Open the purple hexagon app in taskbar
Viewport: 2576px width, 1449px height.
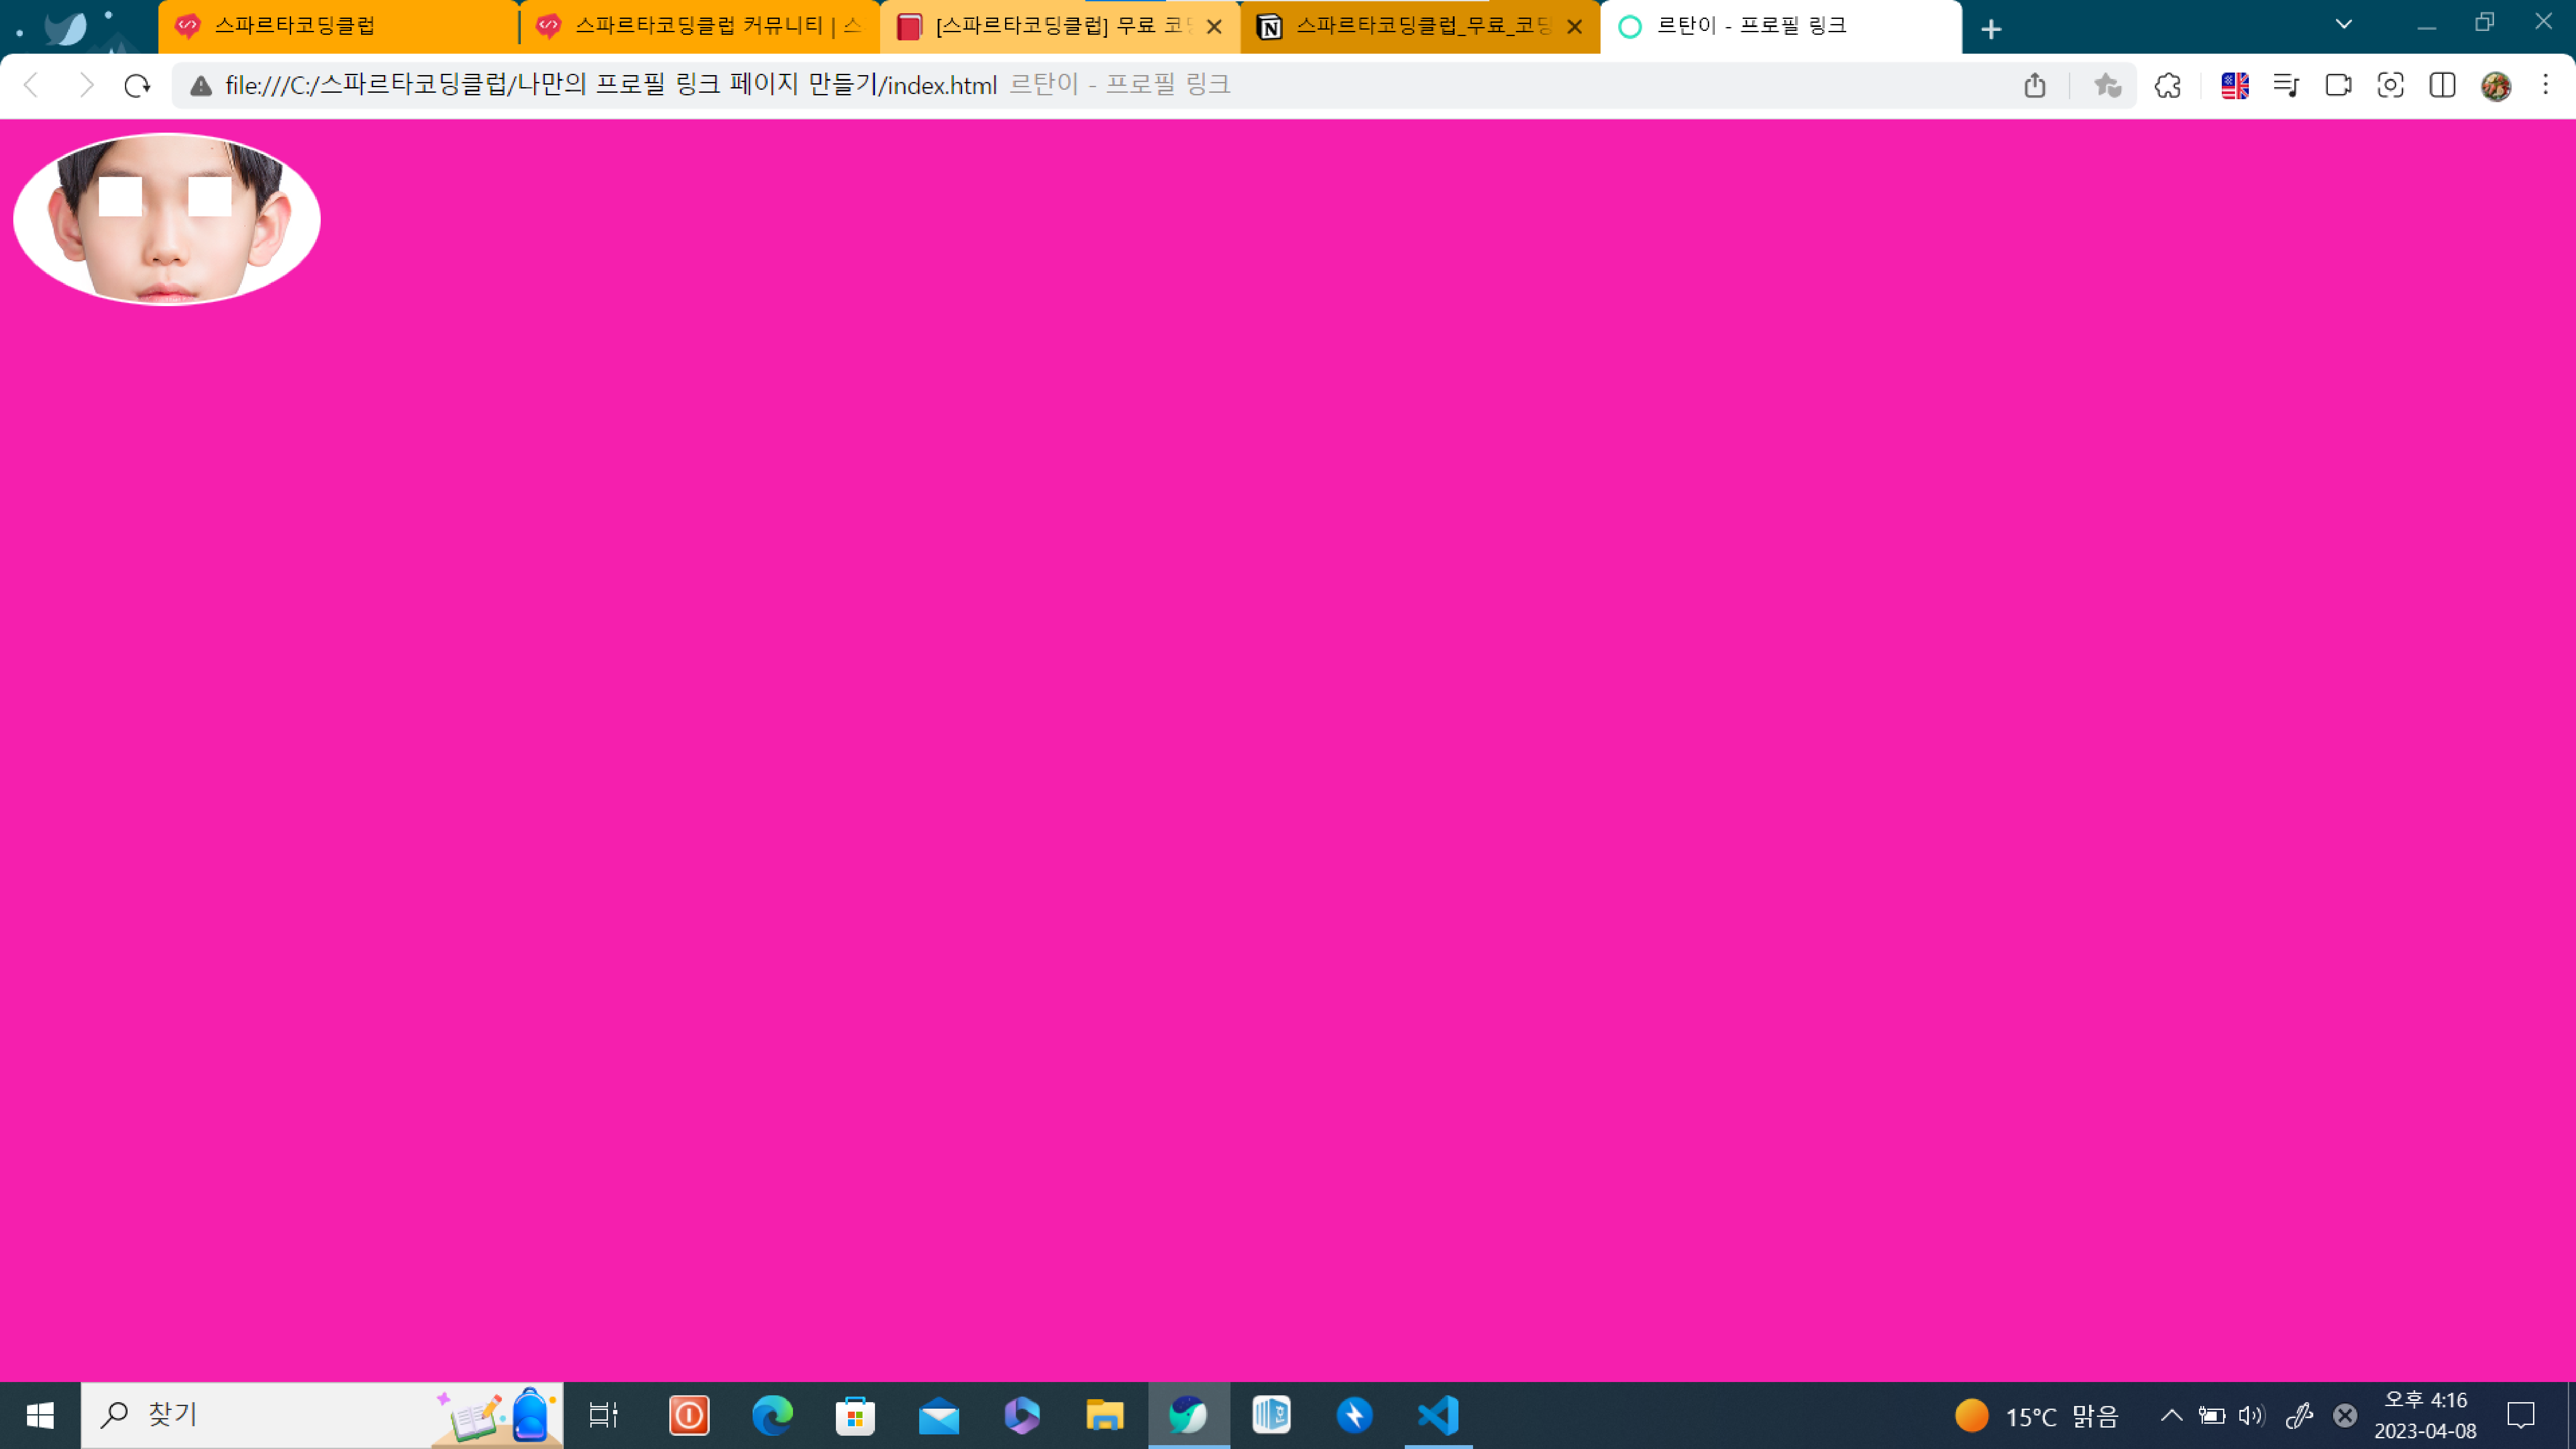(1022, 1415)
